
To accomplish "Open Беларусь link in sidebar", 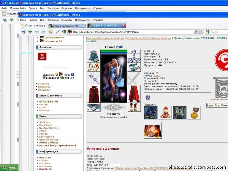I will [x=44, y=87].
